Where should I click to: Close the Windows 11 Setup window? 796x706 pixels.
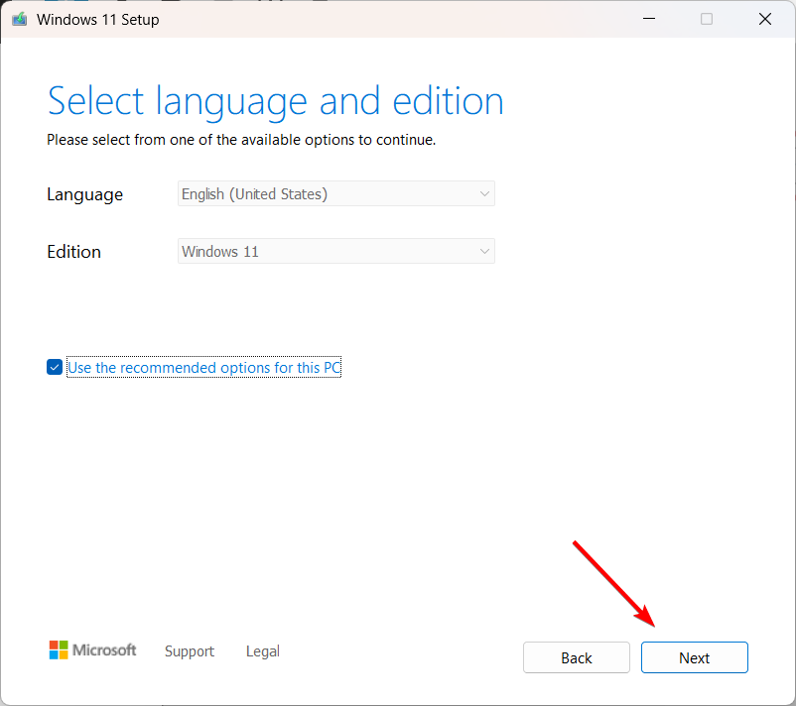765,19
